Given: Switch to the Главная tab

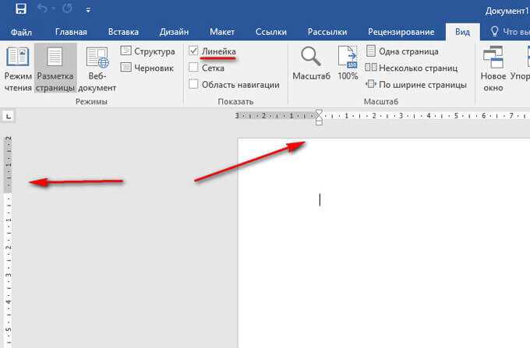Looking at the screenshot, I should point(71,32).
